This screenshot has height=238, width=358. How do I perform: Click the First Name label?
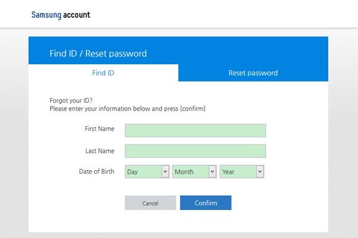(x=100, y=129)
